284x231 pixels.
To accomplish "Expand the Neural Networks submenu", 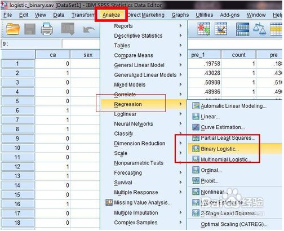I will [144, 124].
